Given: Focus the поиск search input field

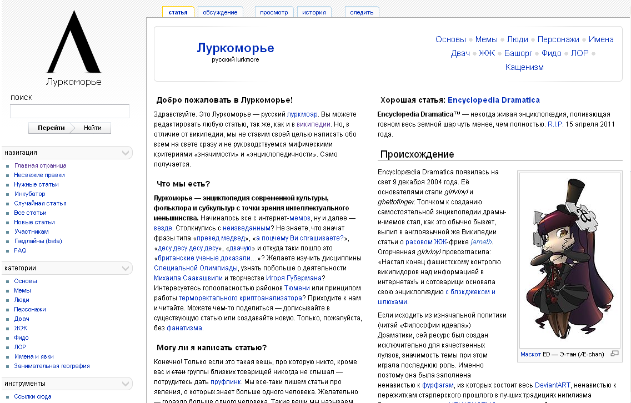Looking at the screenshot, I should (x=69, y=112).
